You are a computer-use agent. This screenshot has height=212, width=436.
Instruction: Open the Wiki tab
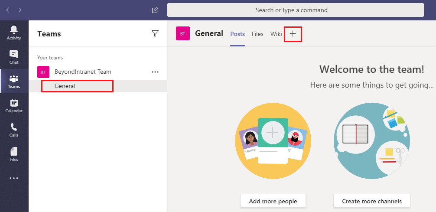coord(276,34)
